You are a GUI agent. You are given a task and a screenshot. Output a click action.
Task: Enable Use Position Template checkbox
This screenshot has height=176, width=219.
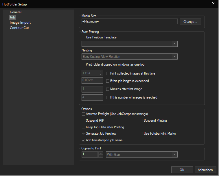click(83, 37)
